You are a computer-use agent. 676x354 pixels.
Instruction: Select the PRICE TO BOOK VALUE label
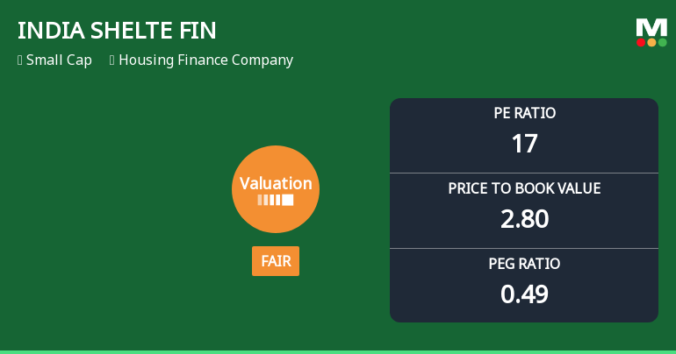(524, 188)
